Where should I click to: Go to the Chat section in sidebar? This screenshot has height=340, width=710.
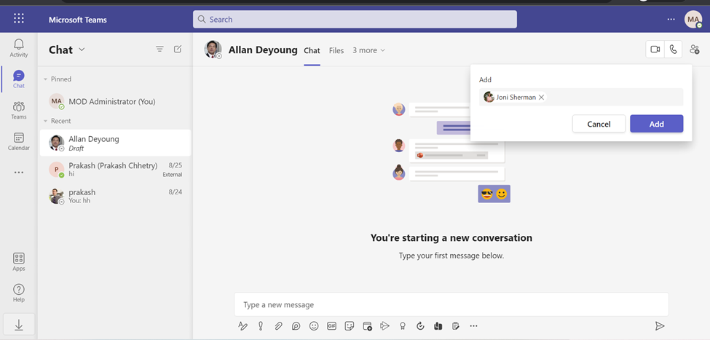(x=18, y=79)
